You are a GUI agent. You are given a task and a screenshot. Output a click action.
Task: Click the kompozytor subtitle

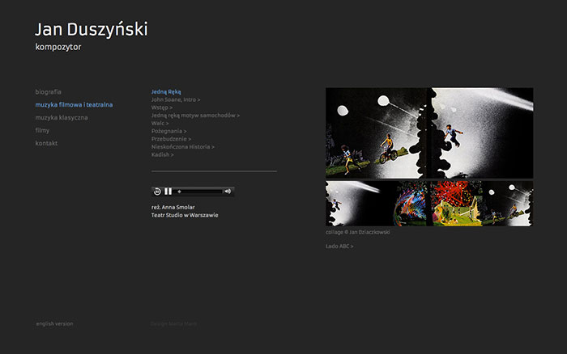[58, 47]
